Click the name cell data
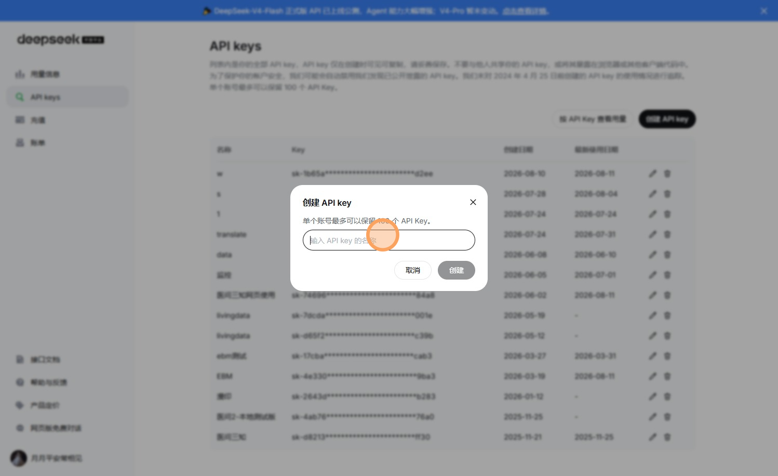 [224, 255]
